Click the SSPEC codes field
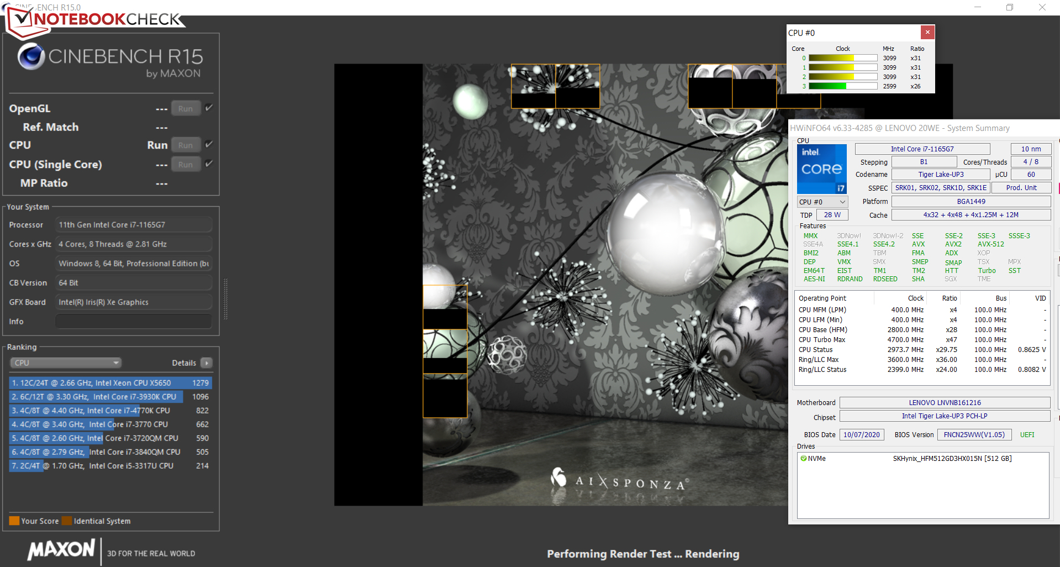Viewport: 1060px width, 567px height. [x=941, y=188]
